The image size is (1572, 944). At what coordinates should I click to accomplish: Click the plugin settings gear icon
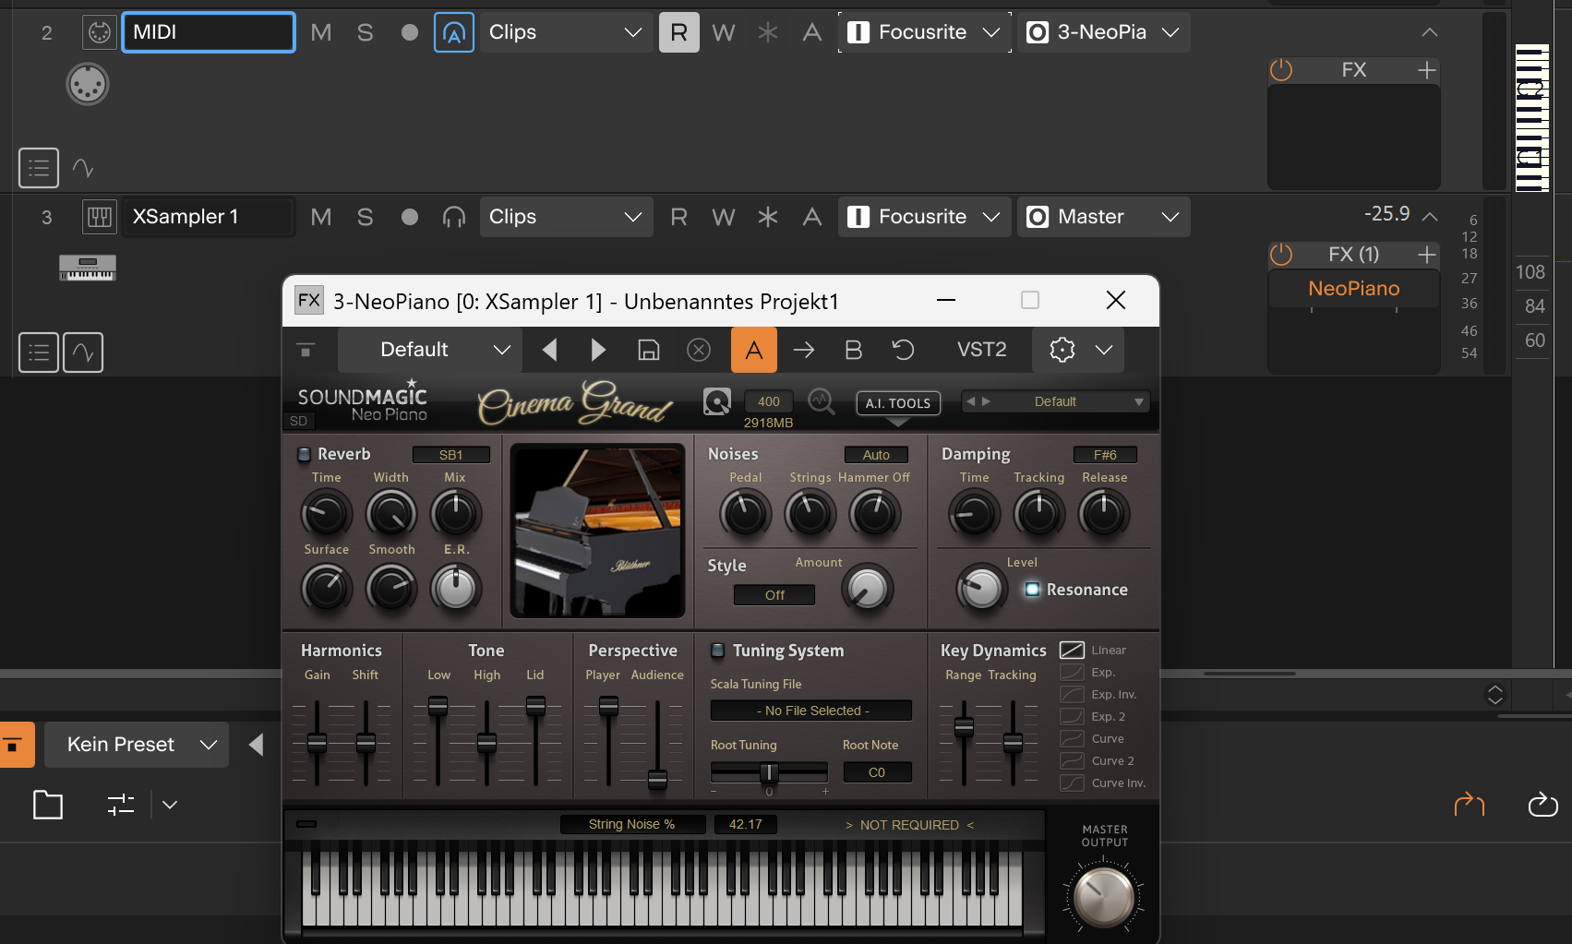pyautogui.click(x=1062, y=350)
